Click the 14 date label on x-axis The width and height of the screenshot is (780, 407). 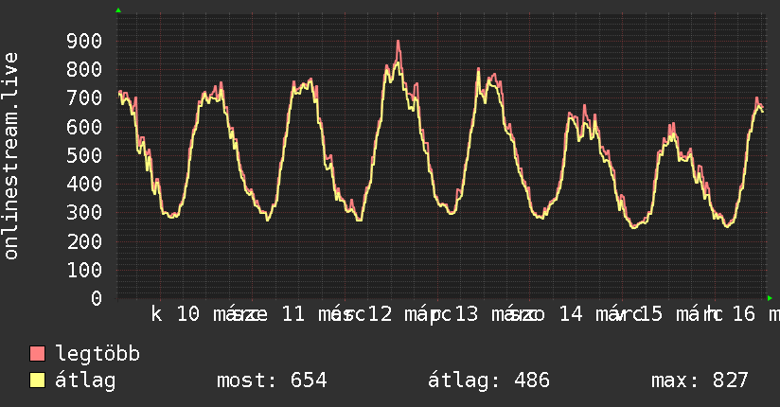571,314
